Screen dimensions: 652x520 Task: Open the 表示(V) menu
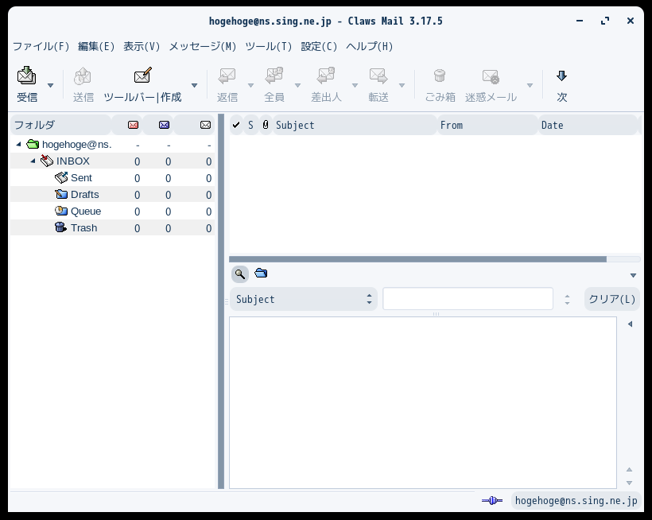[x=142, y=46]
